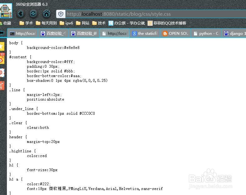Image resolution: width=246 pixels, height=195 pixels.
Task: Open the 收藏 favorites button
Action: pyautogui.click(x=6, y=23)
